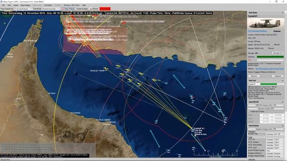
Task: Set Sonar to PASSIVE
Action: click(x=278, y=119)
